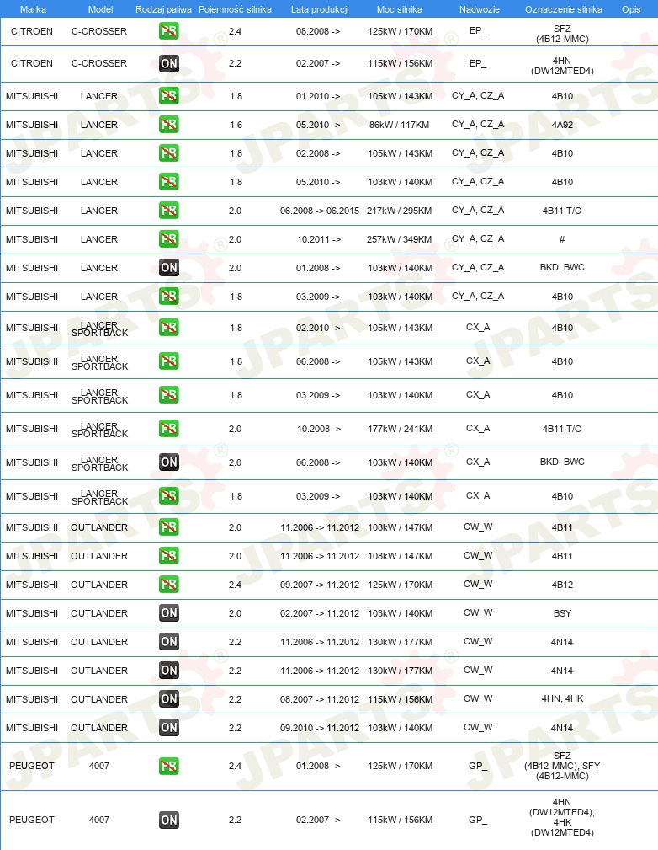Click the # engine code cell
Image resolution: width=658 pixels, height=850 pixels.
tap(562, 239)
